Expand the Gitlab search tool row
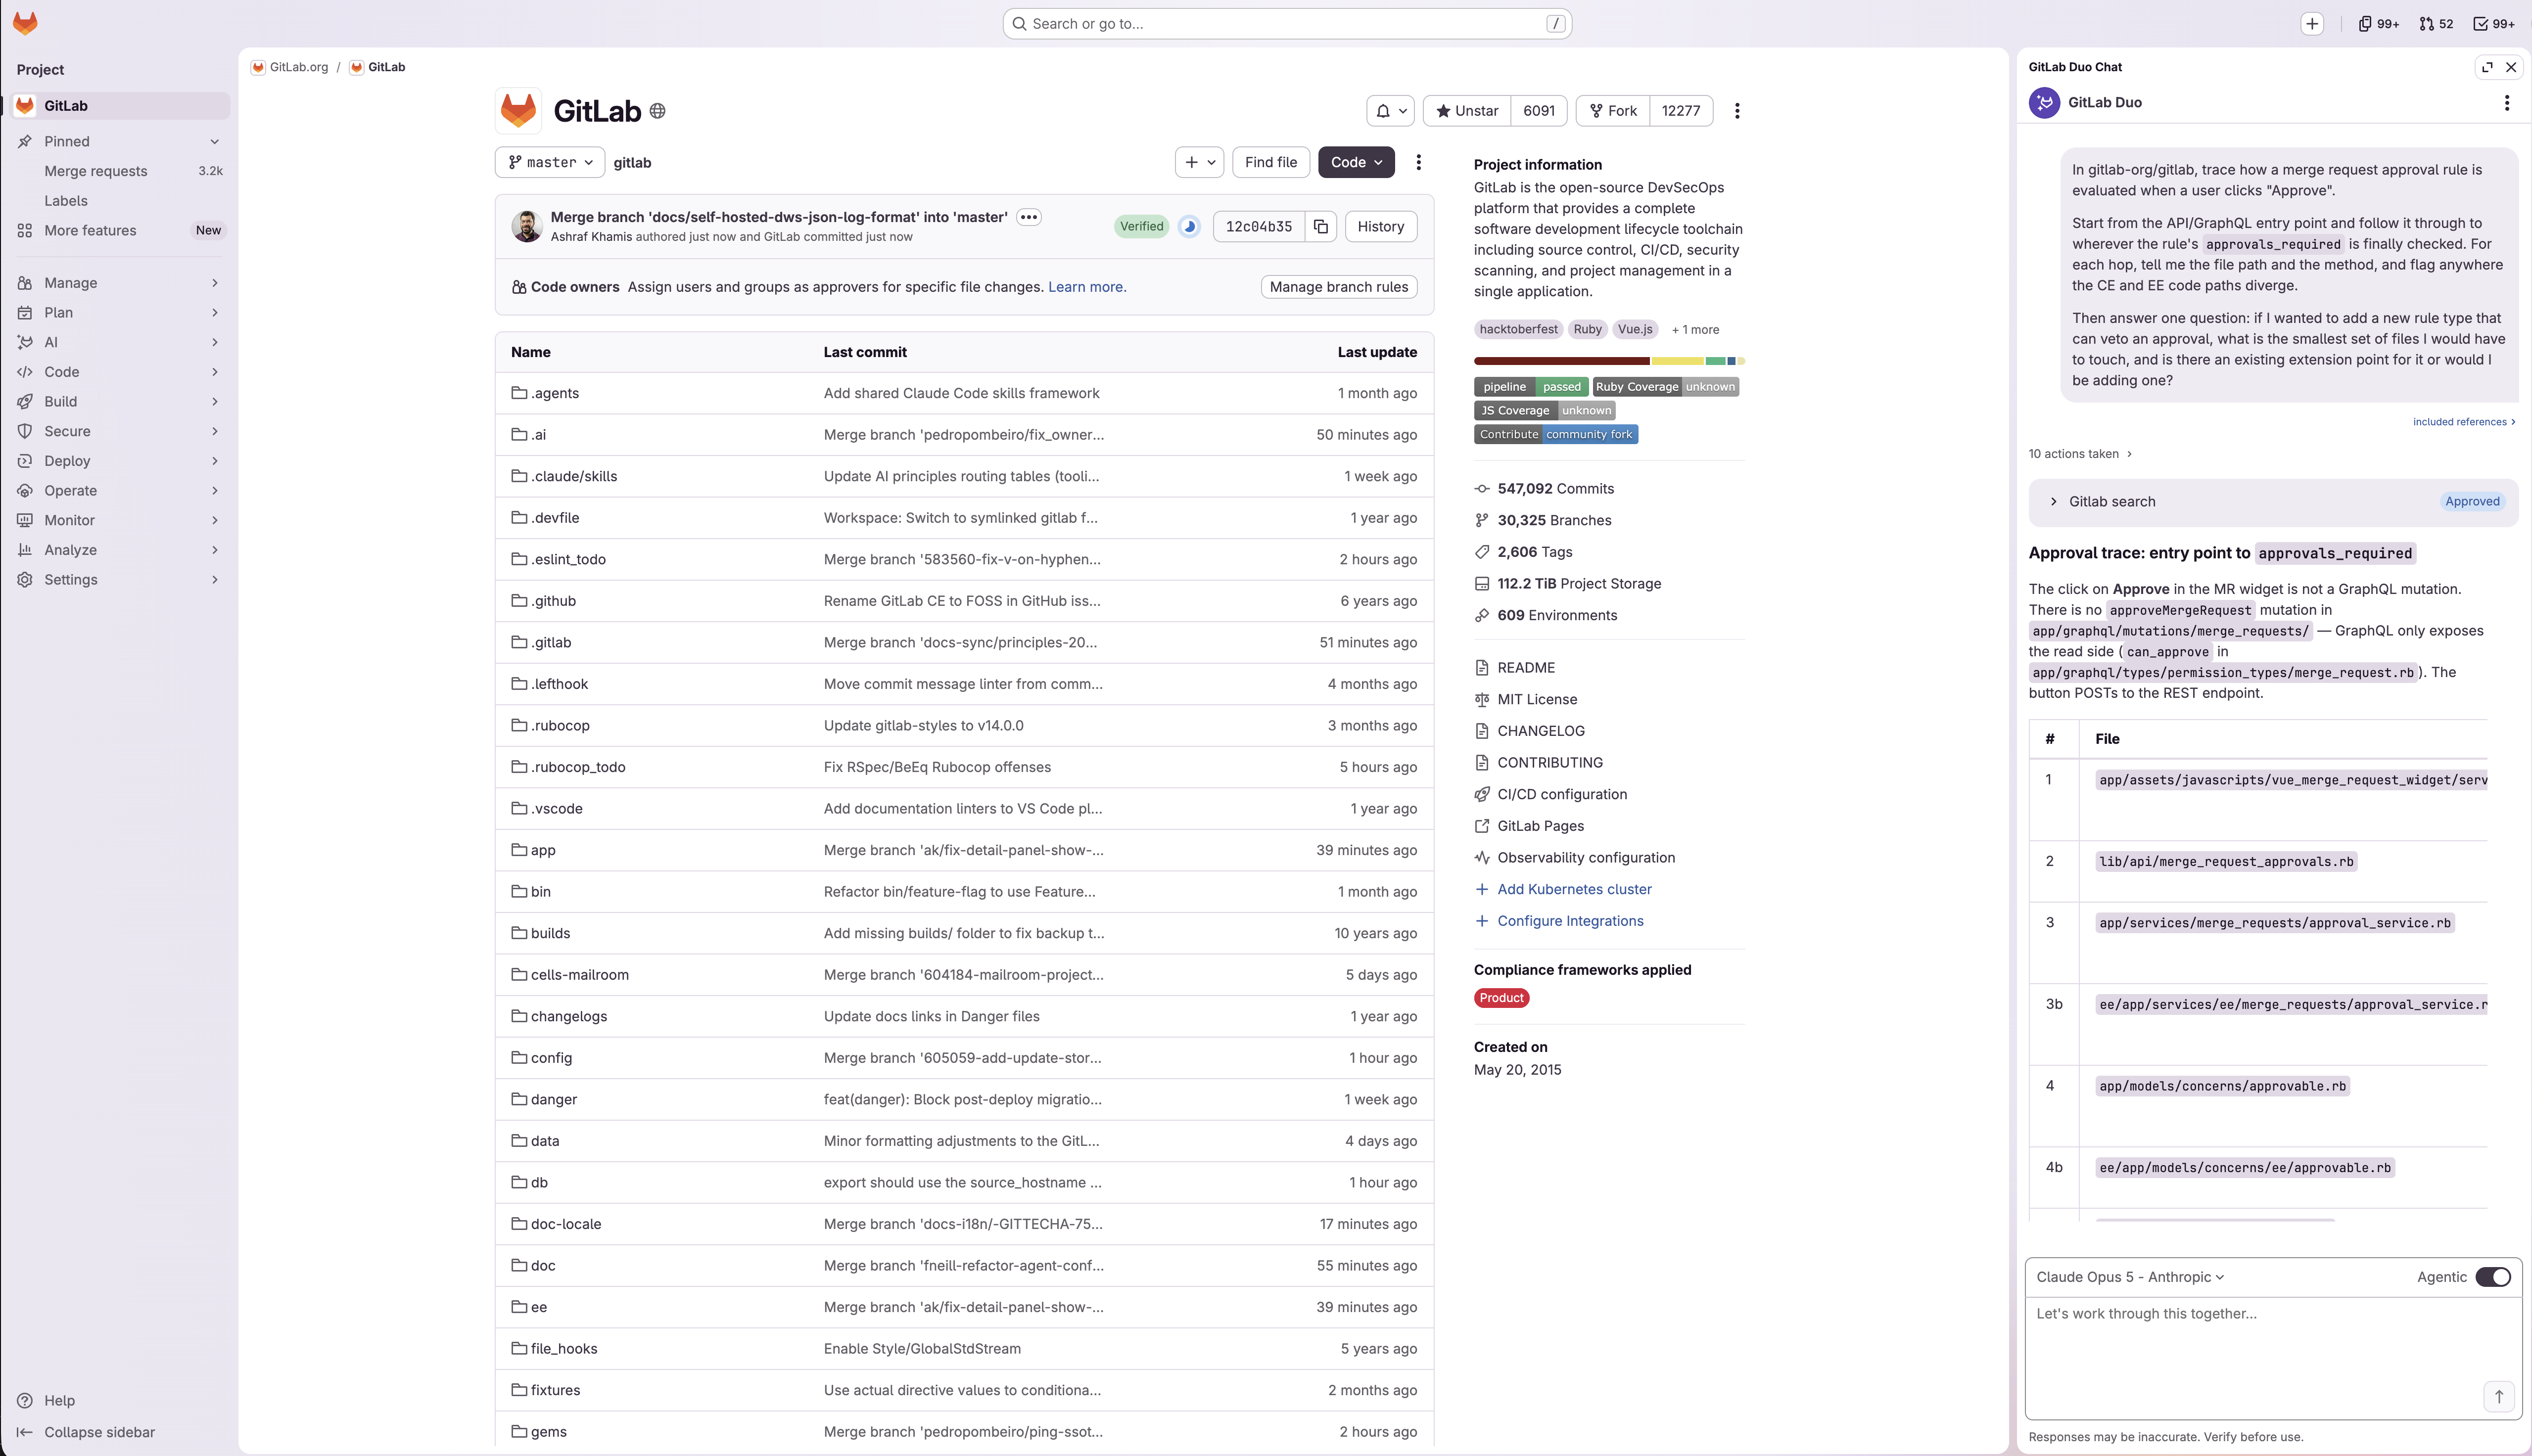Image resolution: width=2532 pixels, height=1456 pixels. tap(2272, 502)
